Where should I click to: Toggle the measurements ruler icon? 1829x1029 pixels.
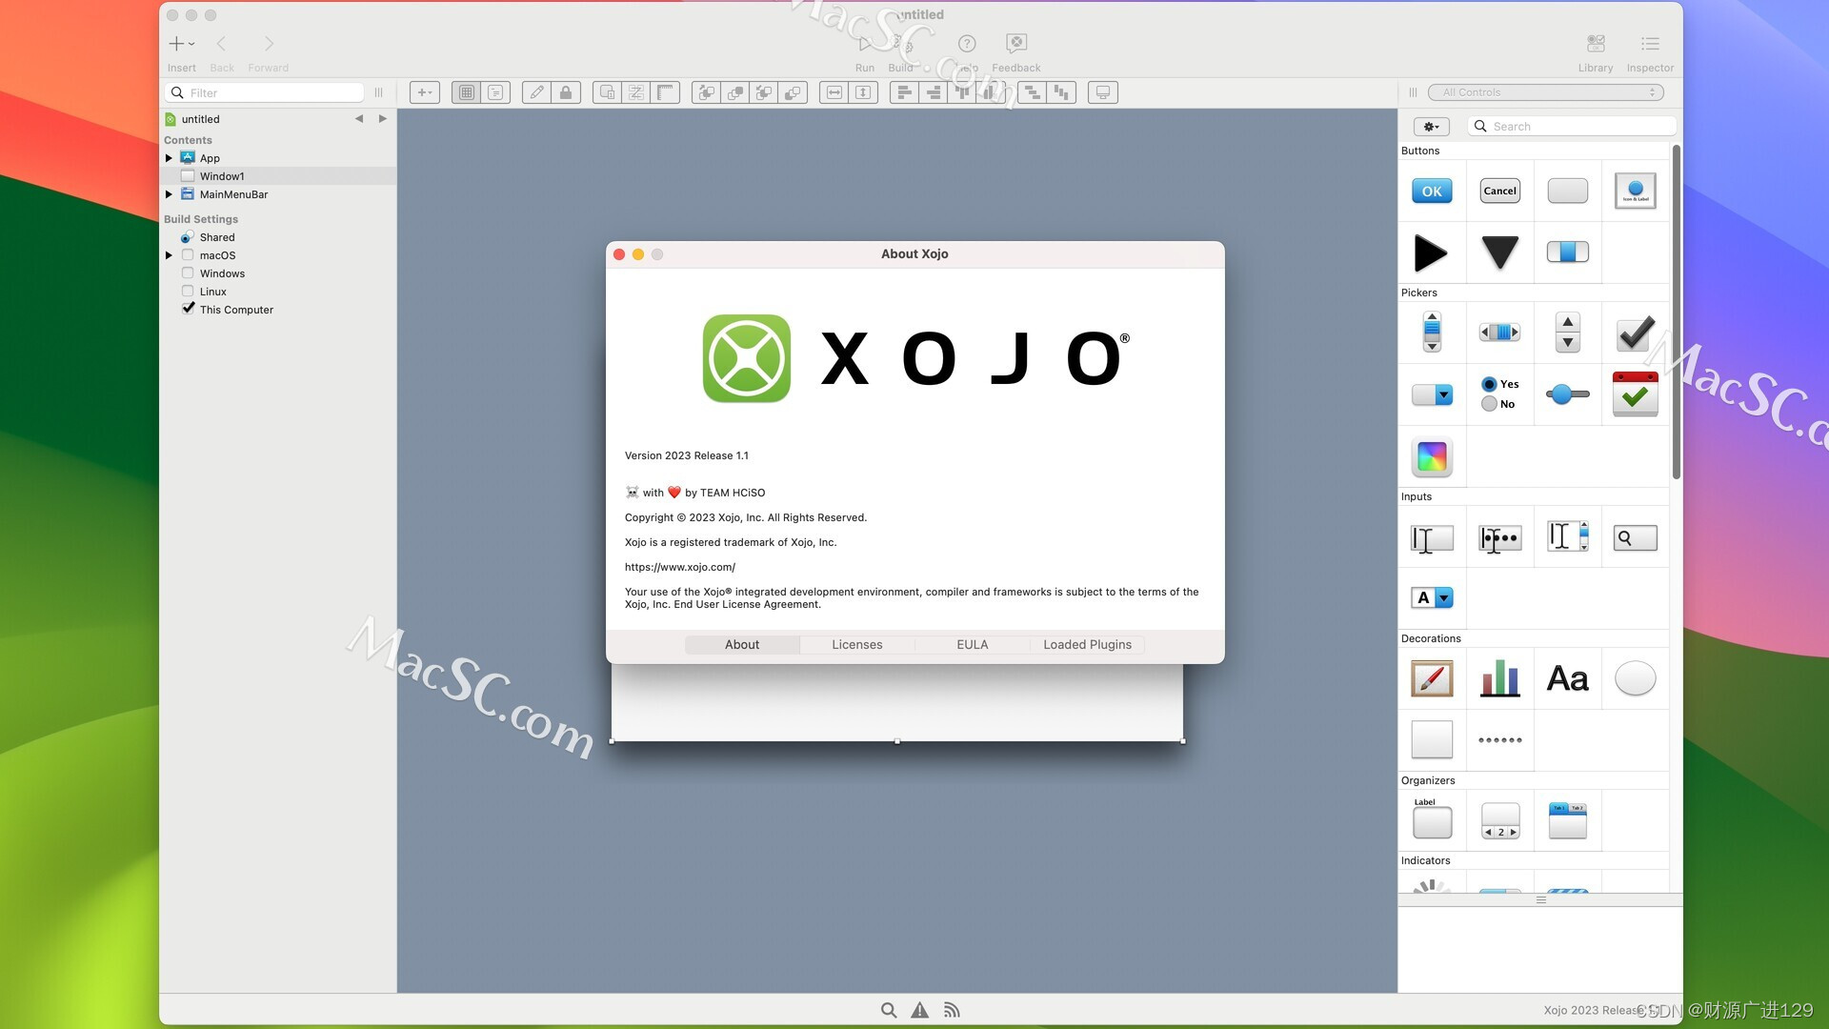pyautogui.click(x=665, y=92)
